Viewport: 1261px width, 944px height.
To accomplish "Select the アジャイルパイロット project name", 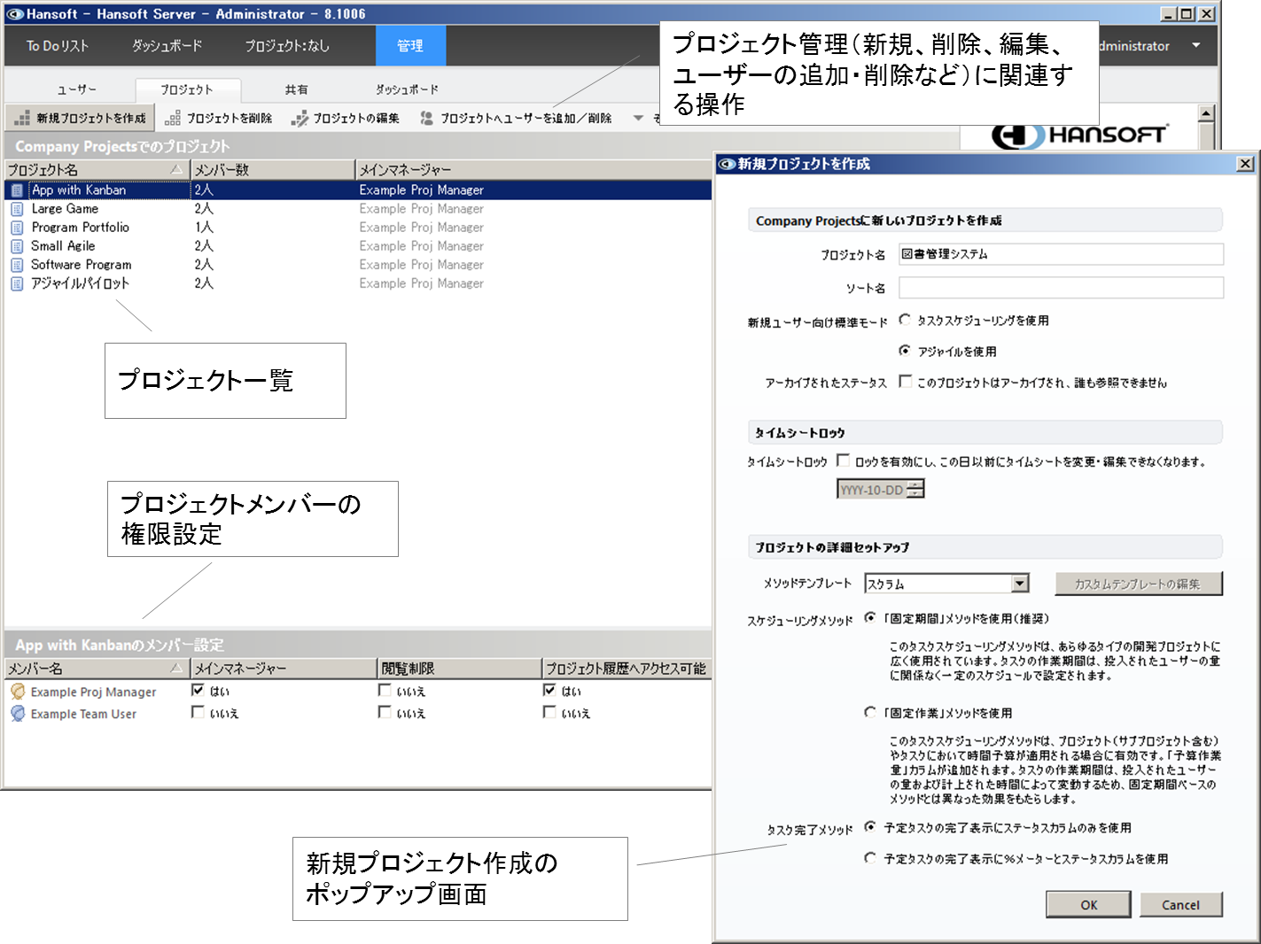I will [x=80, y=283].
